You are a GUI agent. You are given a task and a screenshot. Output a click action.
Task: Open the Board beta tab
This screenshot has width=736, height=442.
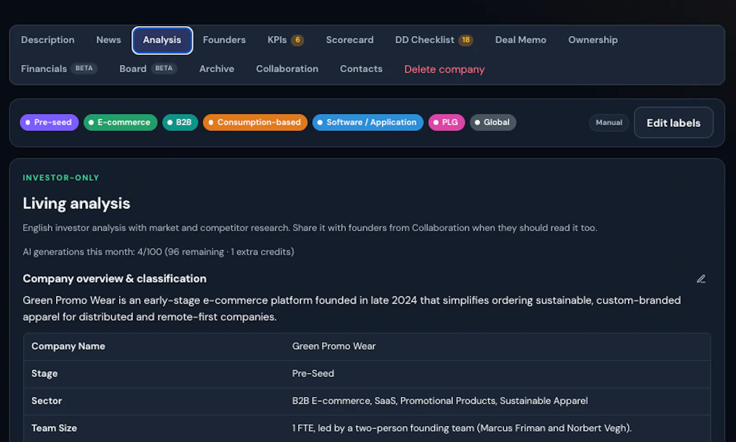point(148,69)
